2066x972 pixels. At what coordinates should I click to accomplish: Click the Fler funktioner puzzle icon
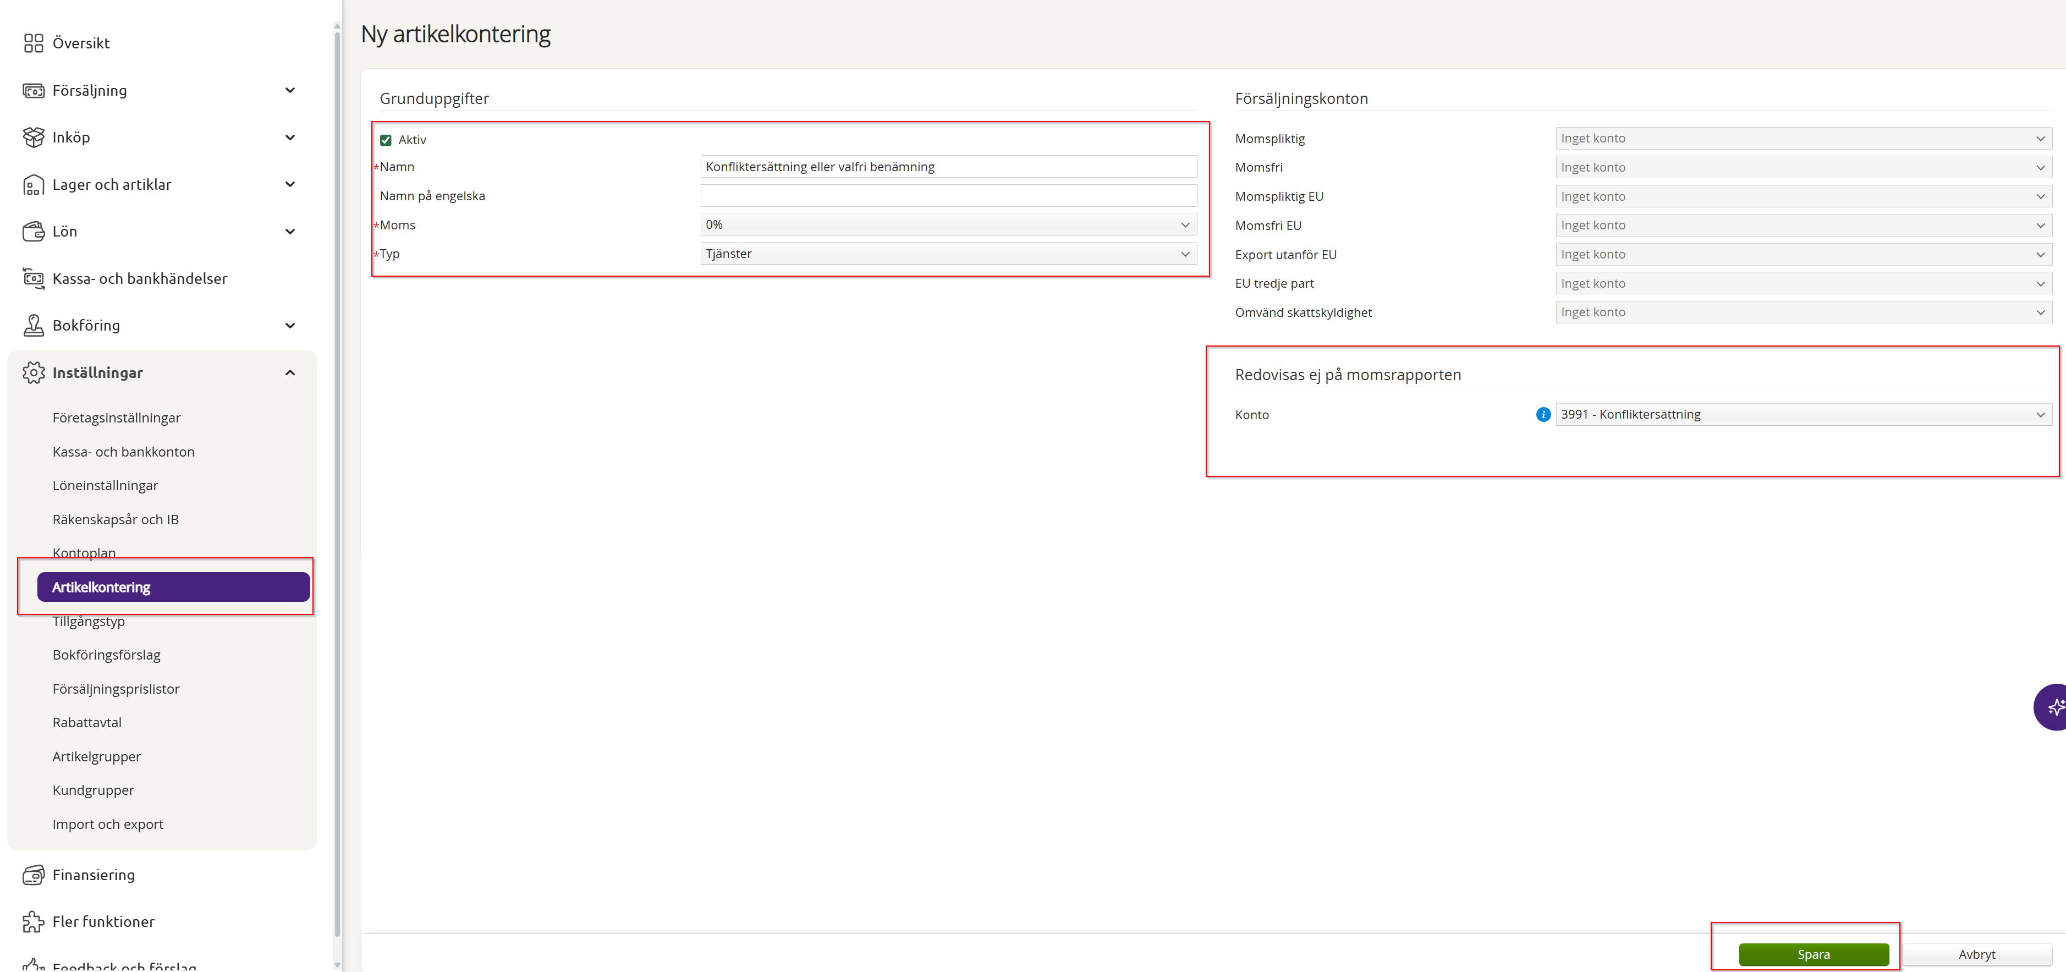(33, 922)
